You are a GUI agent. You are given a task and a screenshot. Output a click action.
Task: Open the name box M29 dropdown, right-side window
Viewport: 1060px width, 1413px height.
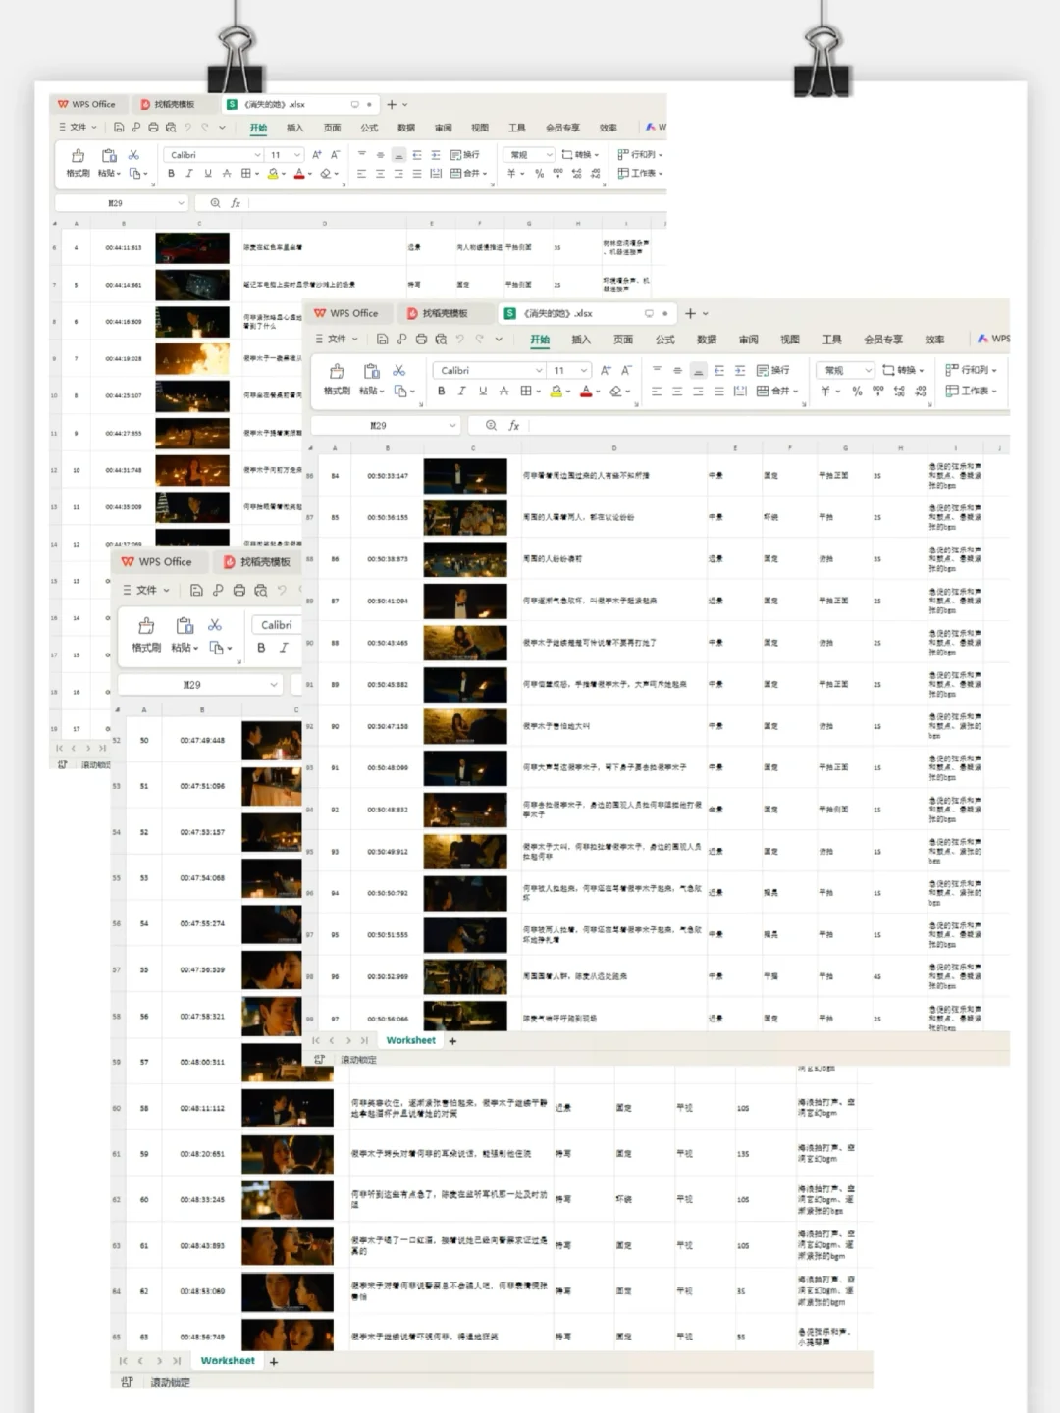coord(452,425)
